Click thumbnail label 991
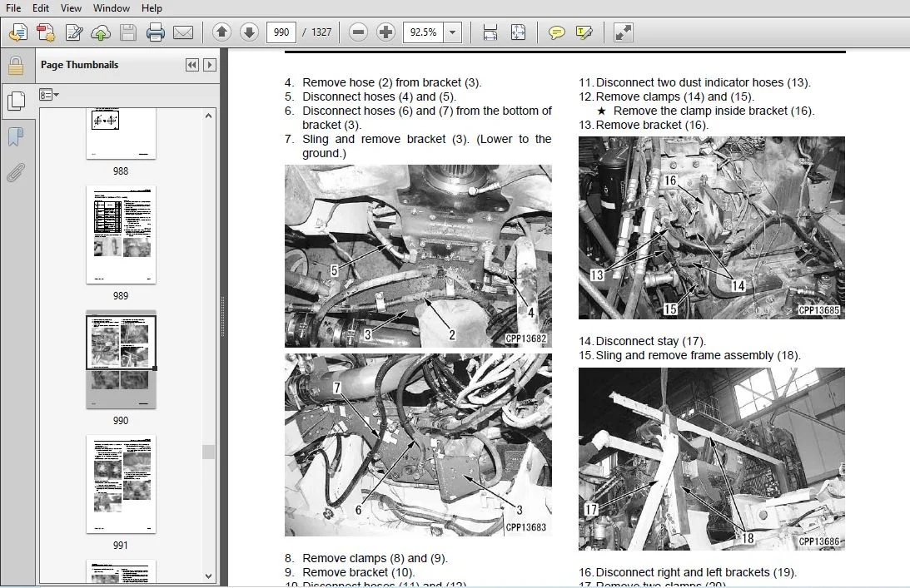The width and height of the screenshot is (910, 588). click(121, 545)
